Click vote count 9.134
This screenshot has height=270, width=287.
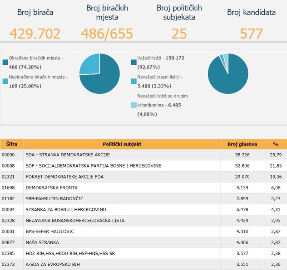242,188
